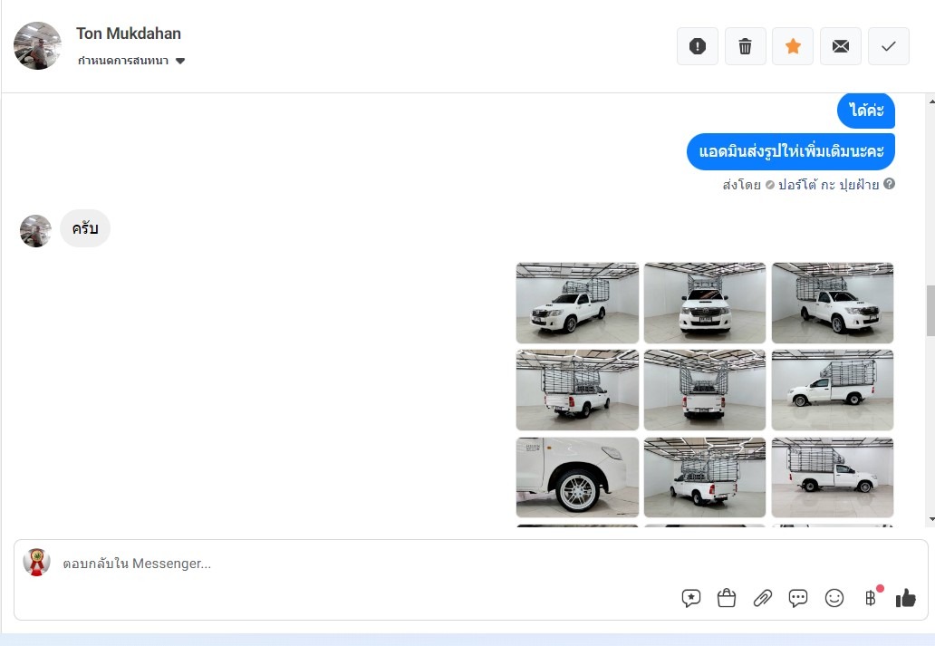Click the help question mark after ปุยฝ้าย

tap(889, 184)
